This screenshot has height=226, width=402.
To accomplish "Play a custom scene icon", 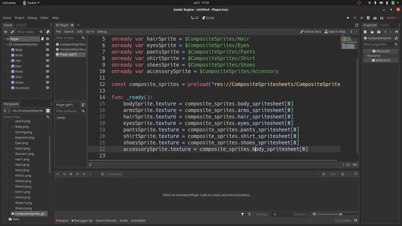I will [381, 18].
